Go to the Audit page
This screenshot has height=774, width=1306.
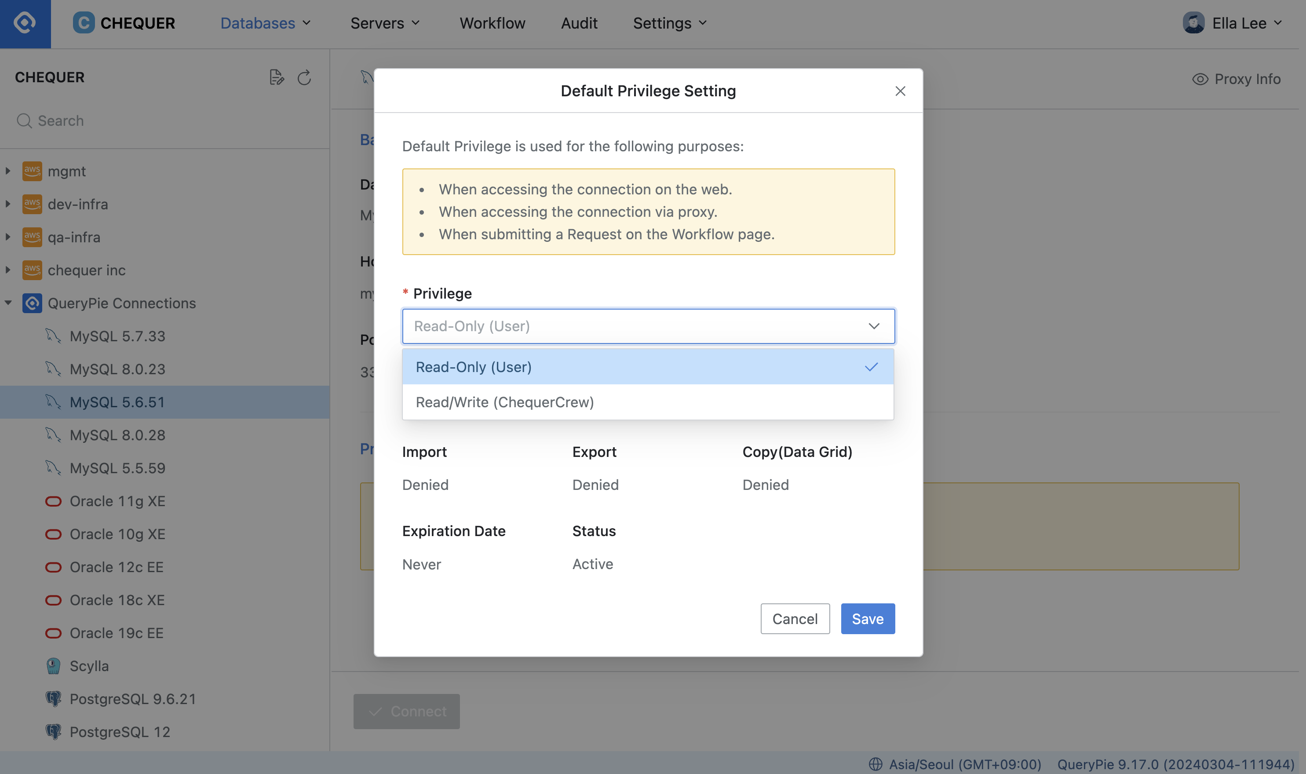click(x=579, y=23)
